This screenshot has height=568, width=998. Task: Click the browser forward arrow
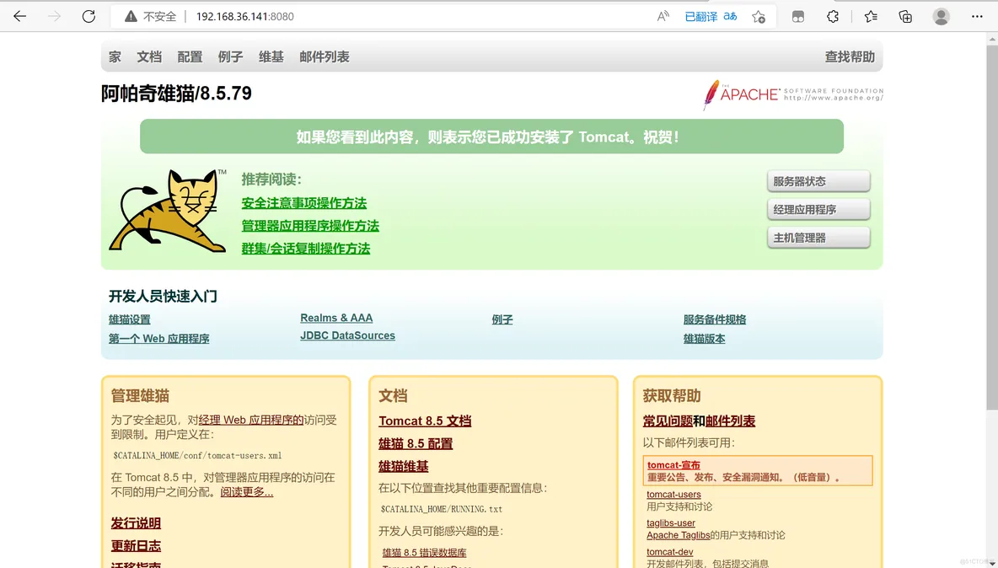[54, 17]
